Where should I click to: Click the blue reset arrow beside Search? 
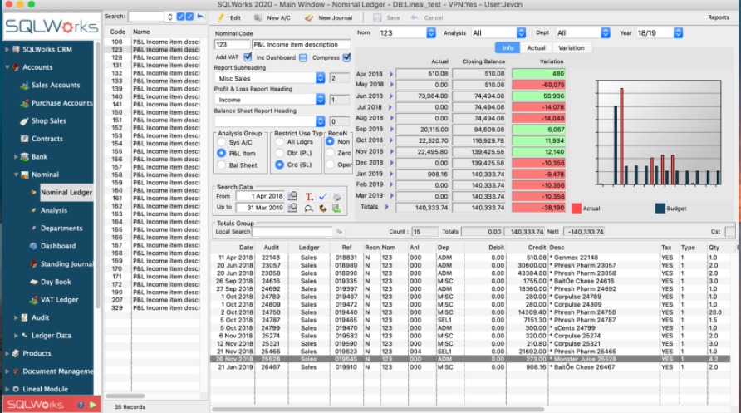coord(200,17)
